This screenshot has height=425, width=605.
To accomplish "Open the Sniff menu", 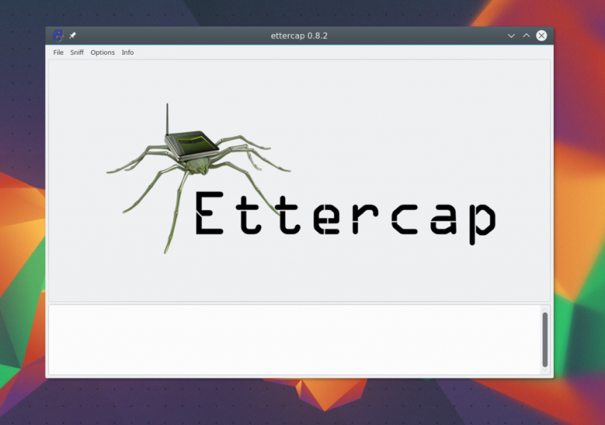I will pyautogui.click(x=77, y=53).
